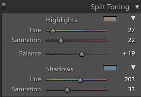Select the Highlights Saturation value 22
Screen dimensions: 141x97
[x=131, y=40]
